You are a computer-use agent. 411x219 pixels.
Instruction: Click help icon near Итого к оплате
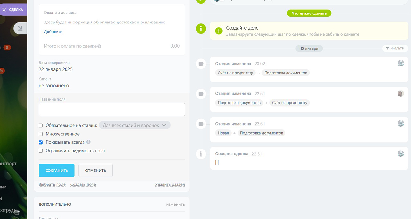(99, 46)
